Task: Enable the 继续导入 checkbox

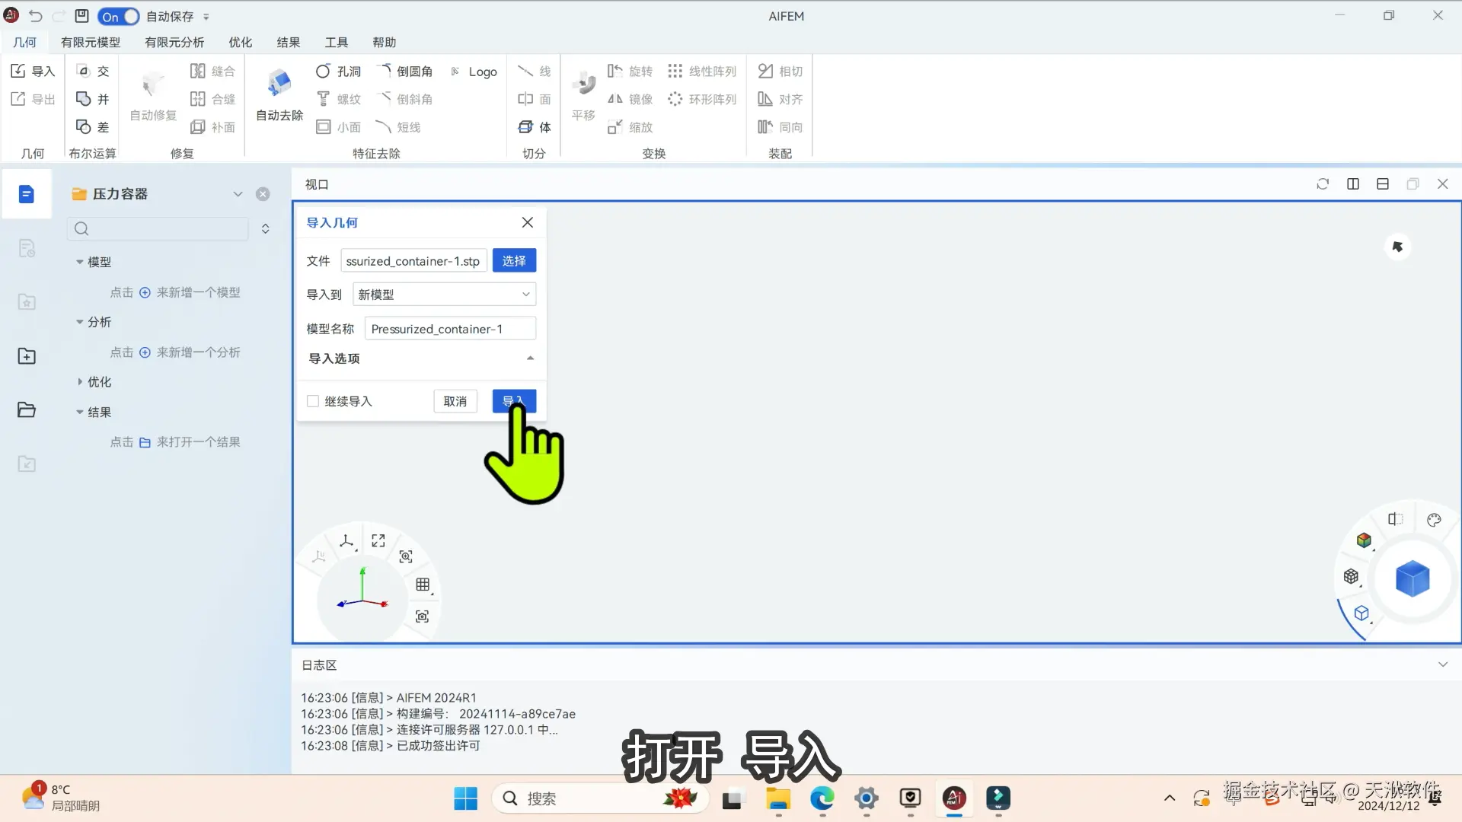Action: (x=313, y=401)
